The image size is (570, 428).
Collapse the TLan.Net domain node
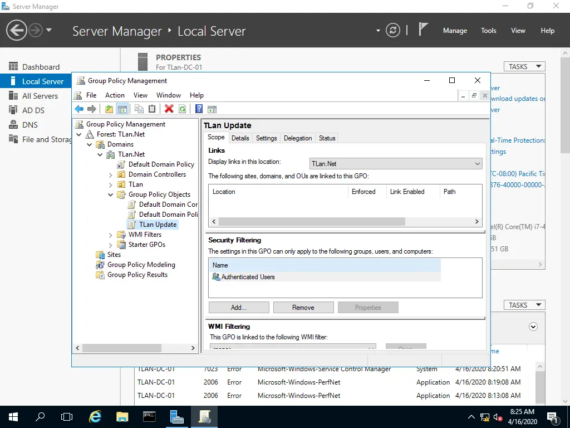[x=100, y=154]
